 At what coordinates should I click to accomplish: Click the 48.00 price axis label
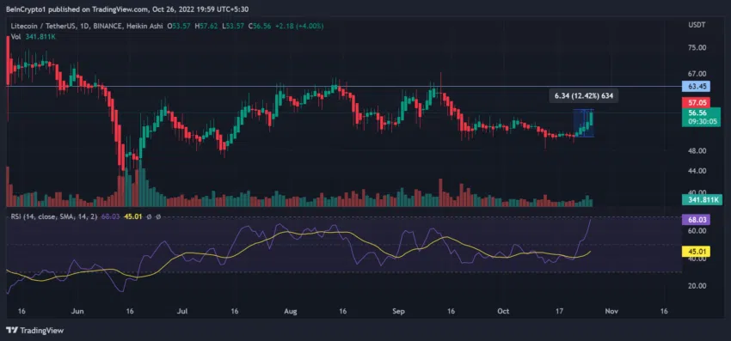[697, 151]
